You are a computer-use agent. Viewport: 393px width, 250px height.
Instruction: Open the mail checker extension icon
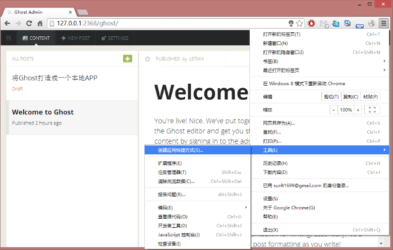(324, 24)
